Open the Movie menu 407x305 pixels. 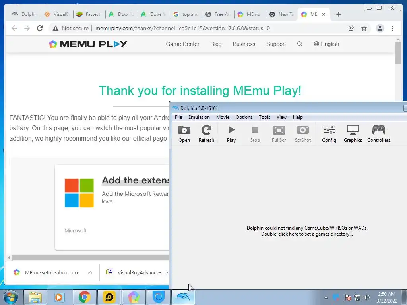[223, 117]
